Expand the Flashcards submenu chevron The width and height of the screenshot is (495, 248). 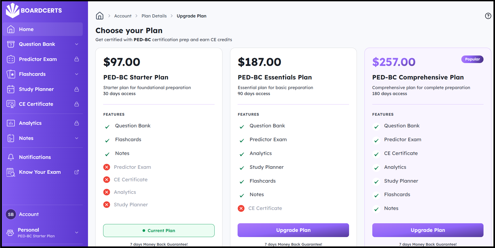click(76, 74)
